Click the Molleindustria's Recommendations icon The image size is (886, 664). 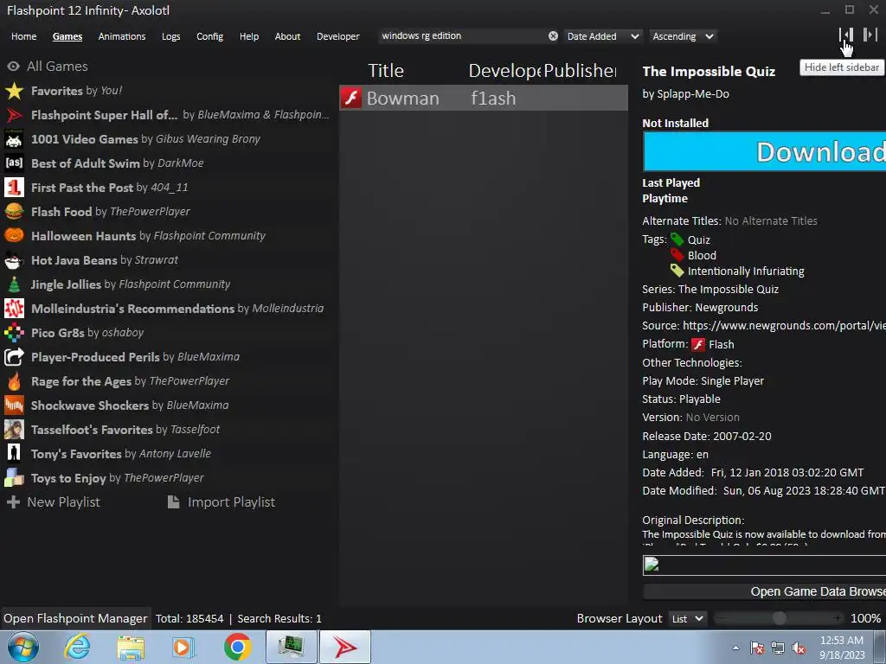pos(14,309)
